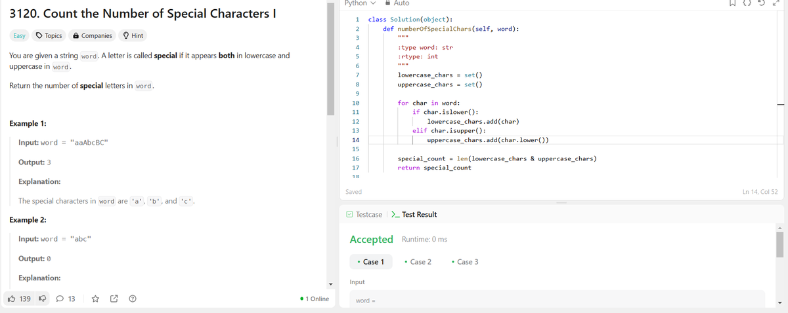Click the for char in word: line
Viewport: 788px width, 313px height.
429,103
